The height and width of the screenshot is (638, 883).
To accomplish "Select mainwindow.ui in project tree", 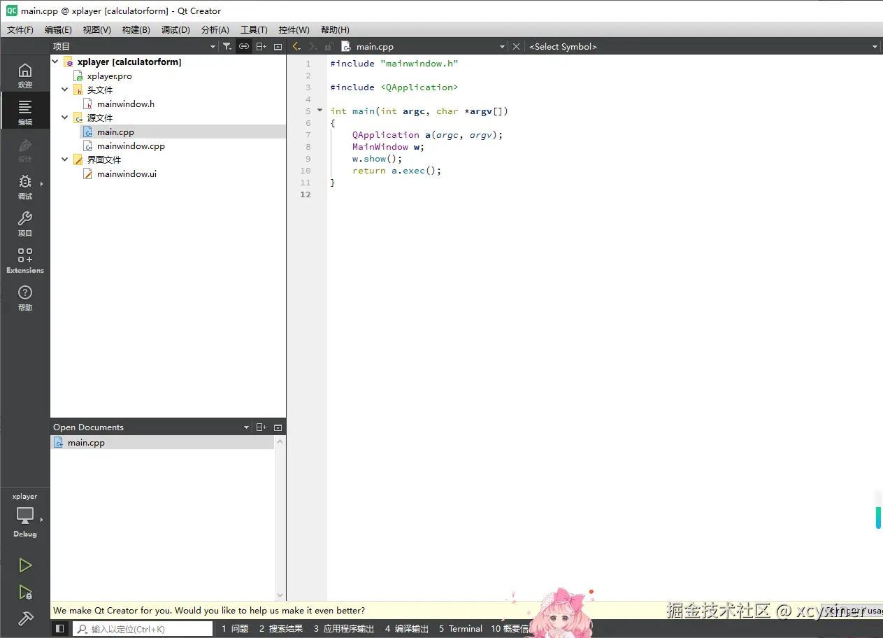I will [127, 173].
